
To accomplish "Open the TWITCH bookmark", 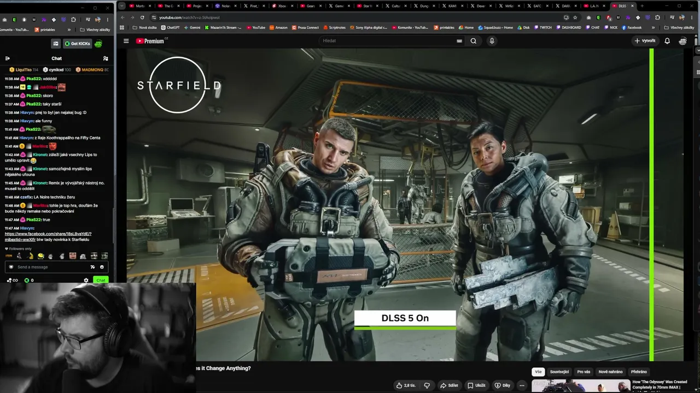I will click(x=542, y=27).
